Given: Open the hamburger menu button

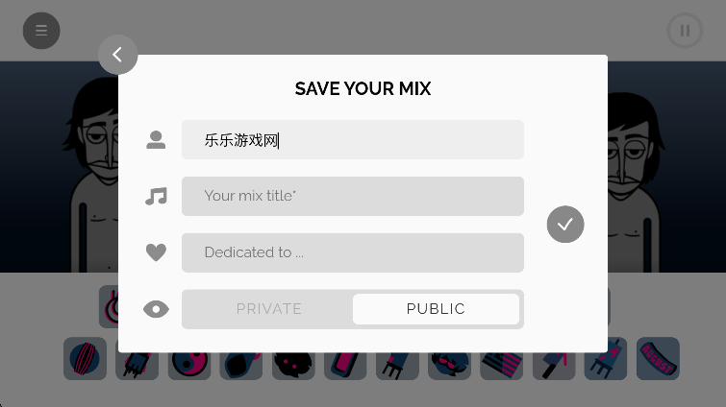Looking at the screenshot, I should point(41,31).
